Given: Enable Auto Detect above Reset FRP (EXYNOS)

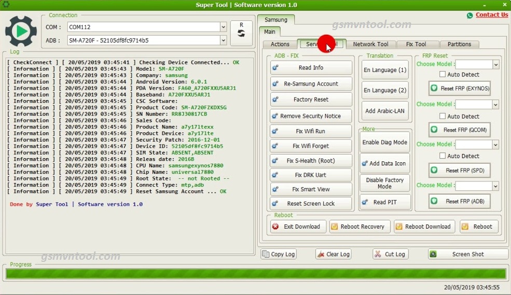Looking at the screenshot, I should [x=442, y=74].
